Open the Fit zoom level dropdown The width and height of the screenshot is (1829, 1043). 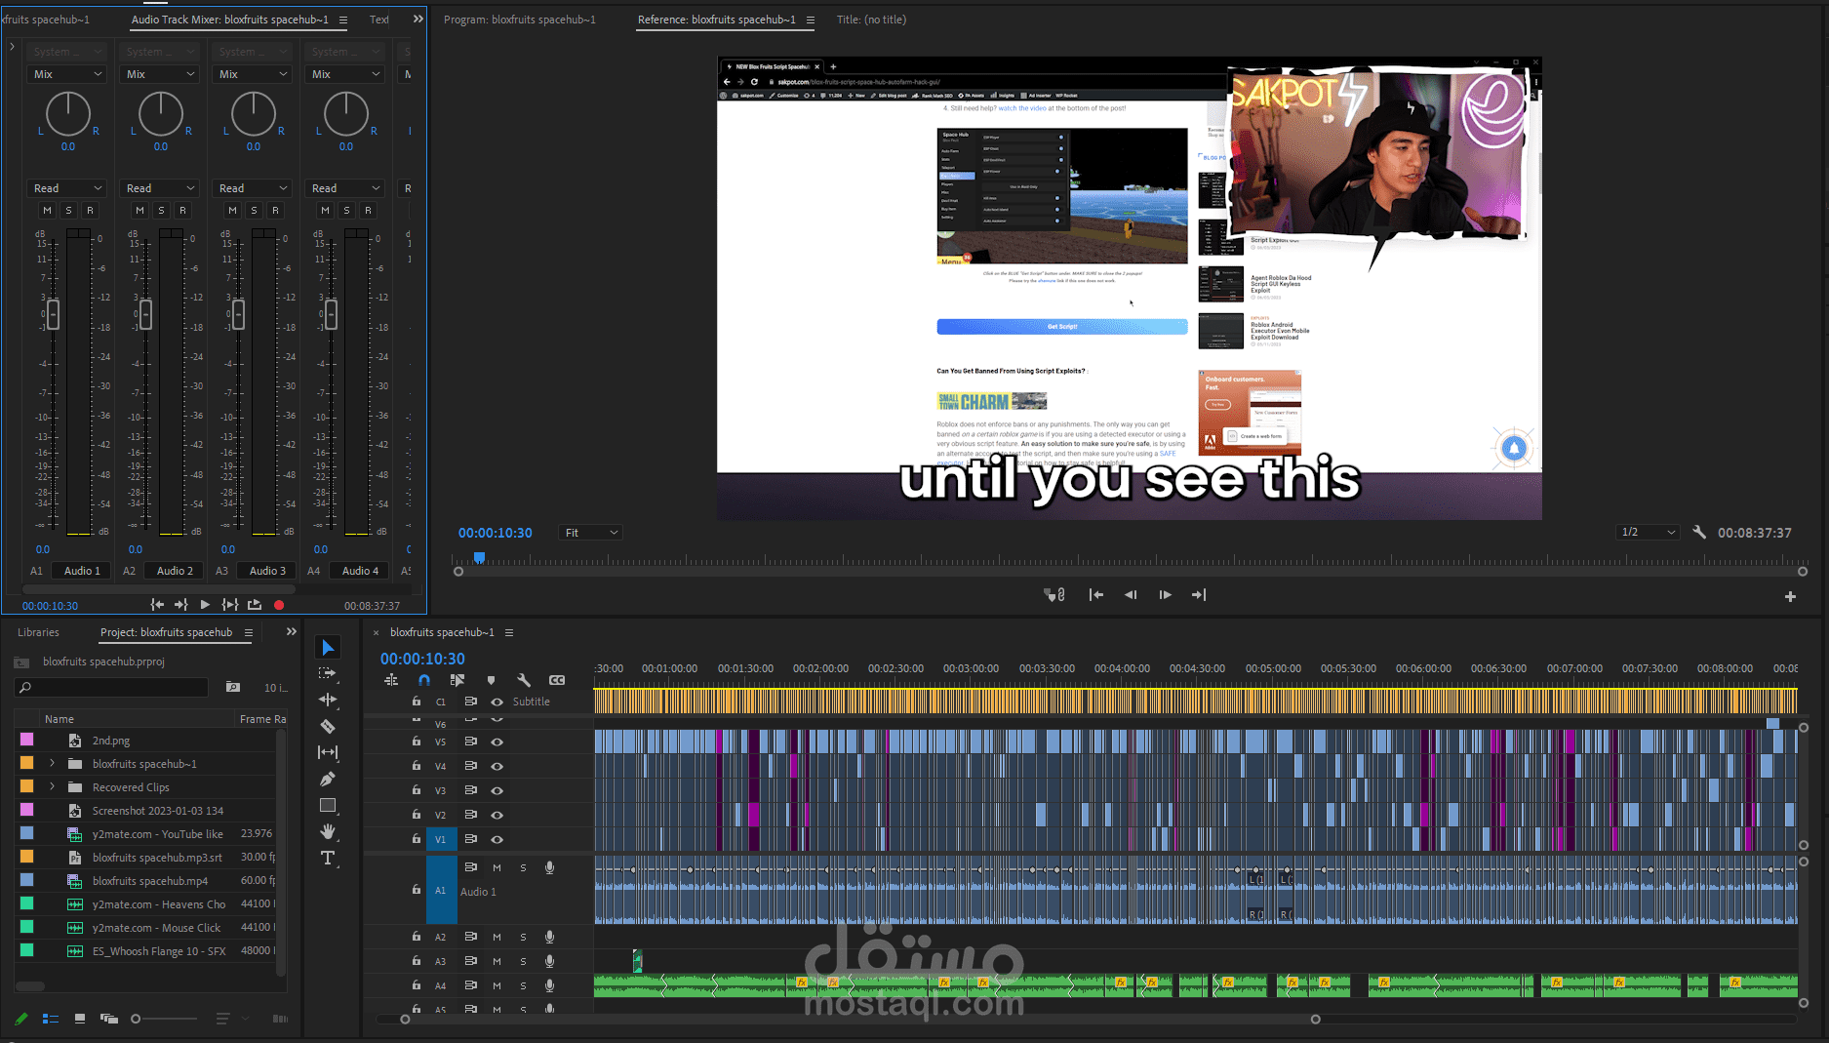590,532
